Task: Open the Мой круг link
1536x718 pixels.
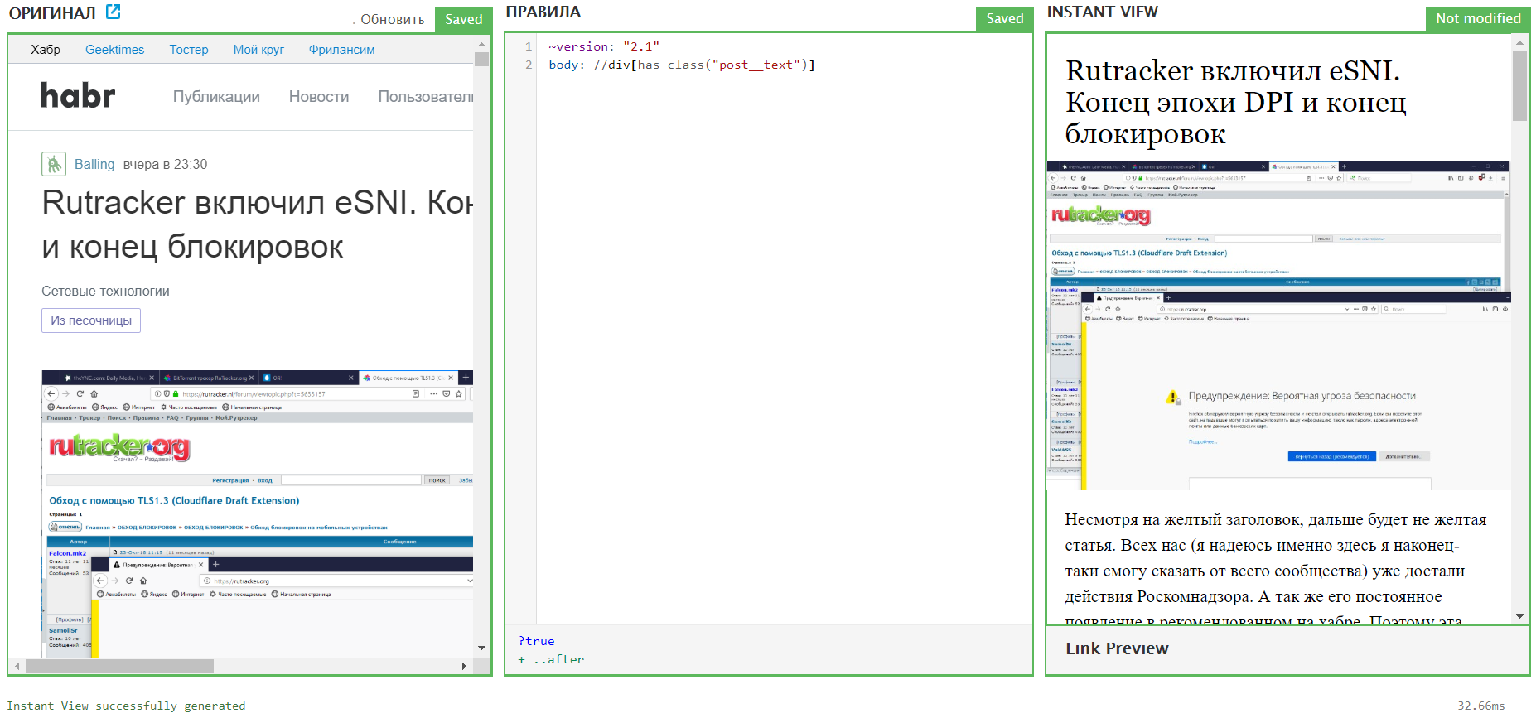Action: [258, 50]
